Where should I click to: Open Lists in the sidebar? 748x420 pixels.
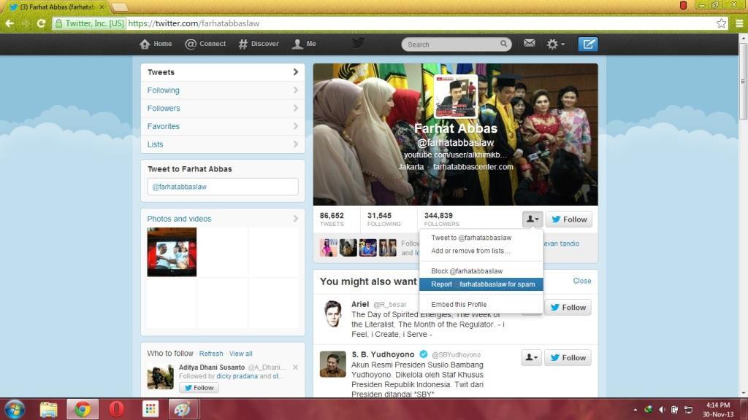click(223, 144)
